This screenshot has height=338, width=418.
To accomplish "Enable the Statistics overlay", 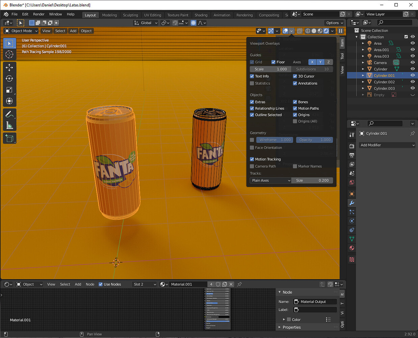I will click(252, 83).
